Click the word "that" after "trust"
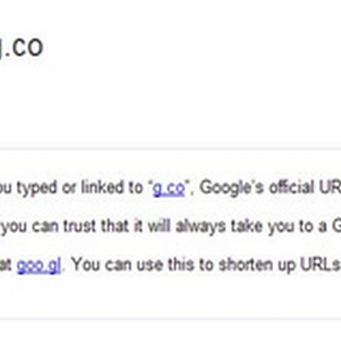Screen dimensions: 341x341 tap(115, 226)
